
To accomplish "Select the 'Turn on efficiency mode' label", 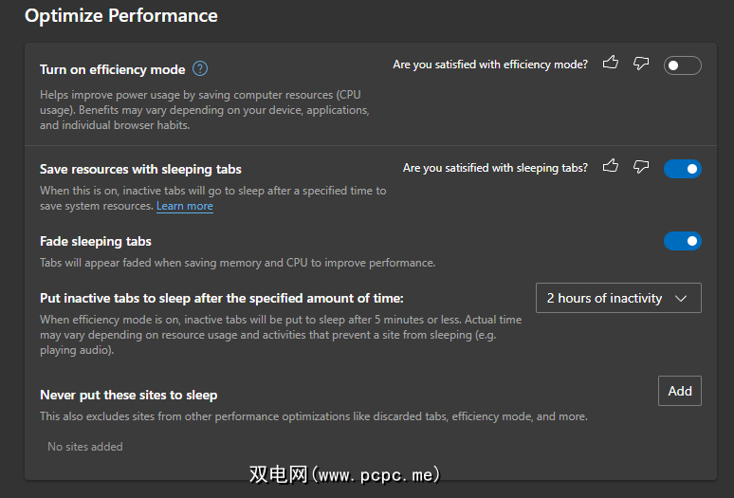I will pos(112,69).
